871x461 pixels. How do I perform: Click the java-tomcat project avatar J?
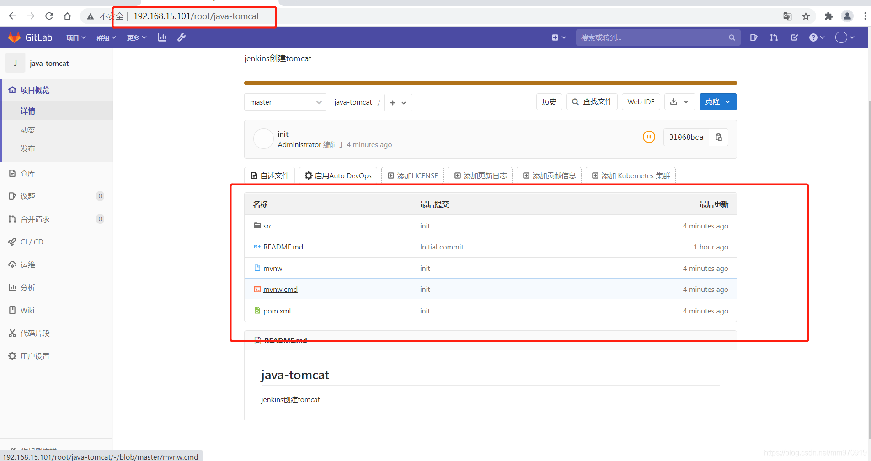click(x=15, y=63)
